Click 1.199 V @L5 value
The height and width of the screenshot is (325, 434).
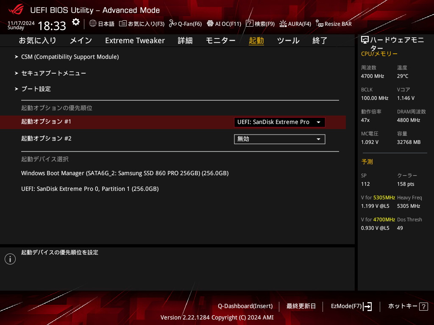click(x=375, y=206)
